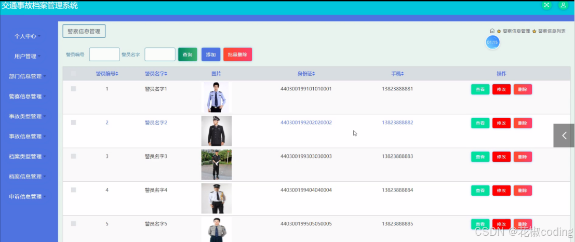575x242 pixels.
Task: Click ID number 440300199404040004
Action: pyautogui.click(x=306, y=190)
